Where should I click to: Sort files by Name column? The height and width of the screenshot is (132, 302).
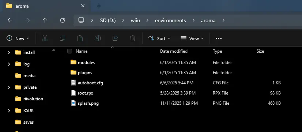(x=82, y=51)
